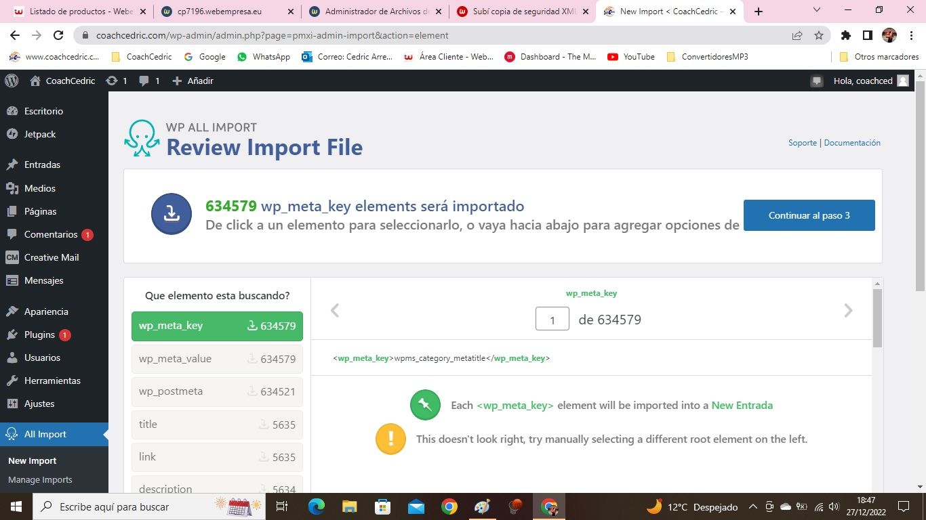Switch to Subí copia de seguridad tab
926x520 pixels.
(x=523, y=12)
